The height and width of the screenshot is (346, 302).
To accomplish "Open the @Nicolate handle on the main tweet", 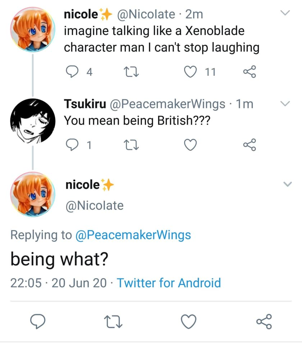I will tap(94, 205).
